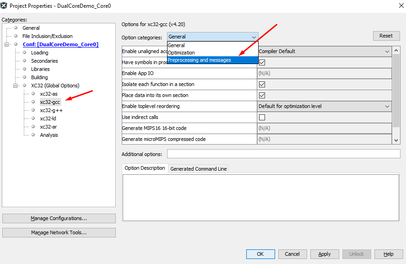Image resolution: width=406 pixels, height=264 pixels.
Task: Collapse the XC32 (Global Options) node
Action: 16,86
